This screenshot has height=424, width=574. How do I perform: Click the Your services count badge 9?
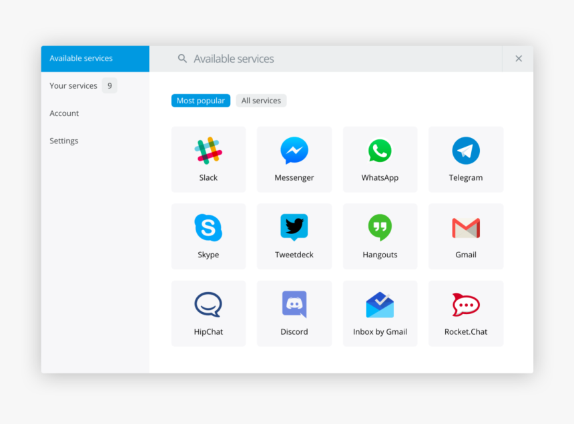109,85
